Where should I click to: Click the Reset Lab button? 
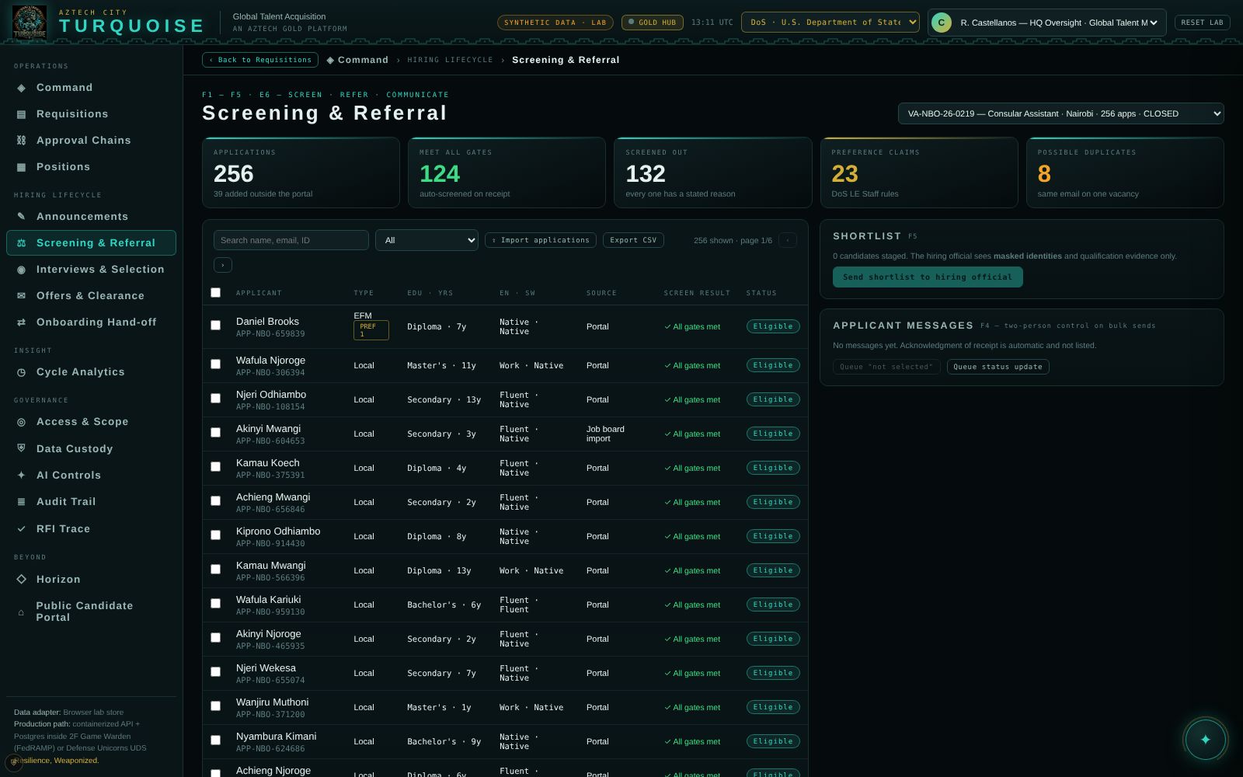(1202, 23)
